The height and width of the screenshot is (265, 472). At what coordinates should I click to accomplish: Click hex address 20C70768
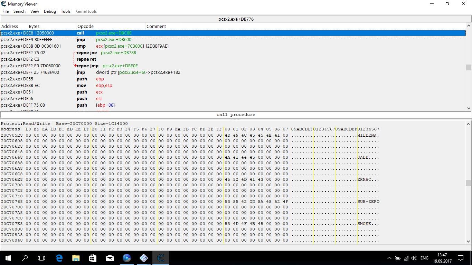12,202
